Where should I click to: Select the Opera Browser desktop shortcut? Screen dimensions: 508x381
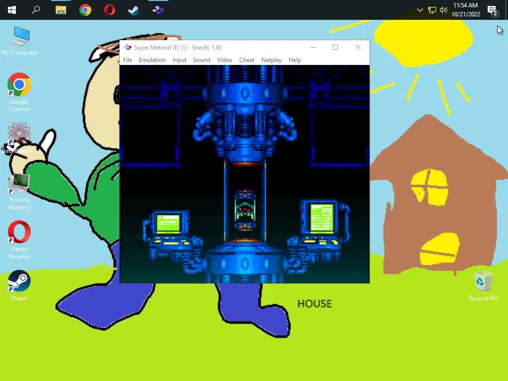(19, 240)
